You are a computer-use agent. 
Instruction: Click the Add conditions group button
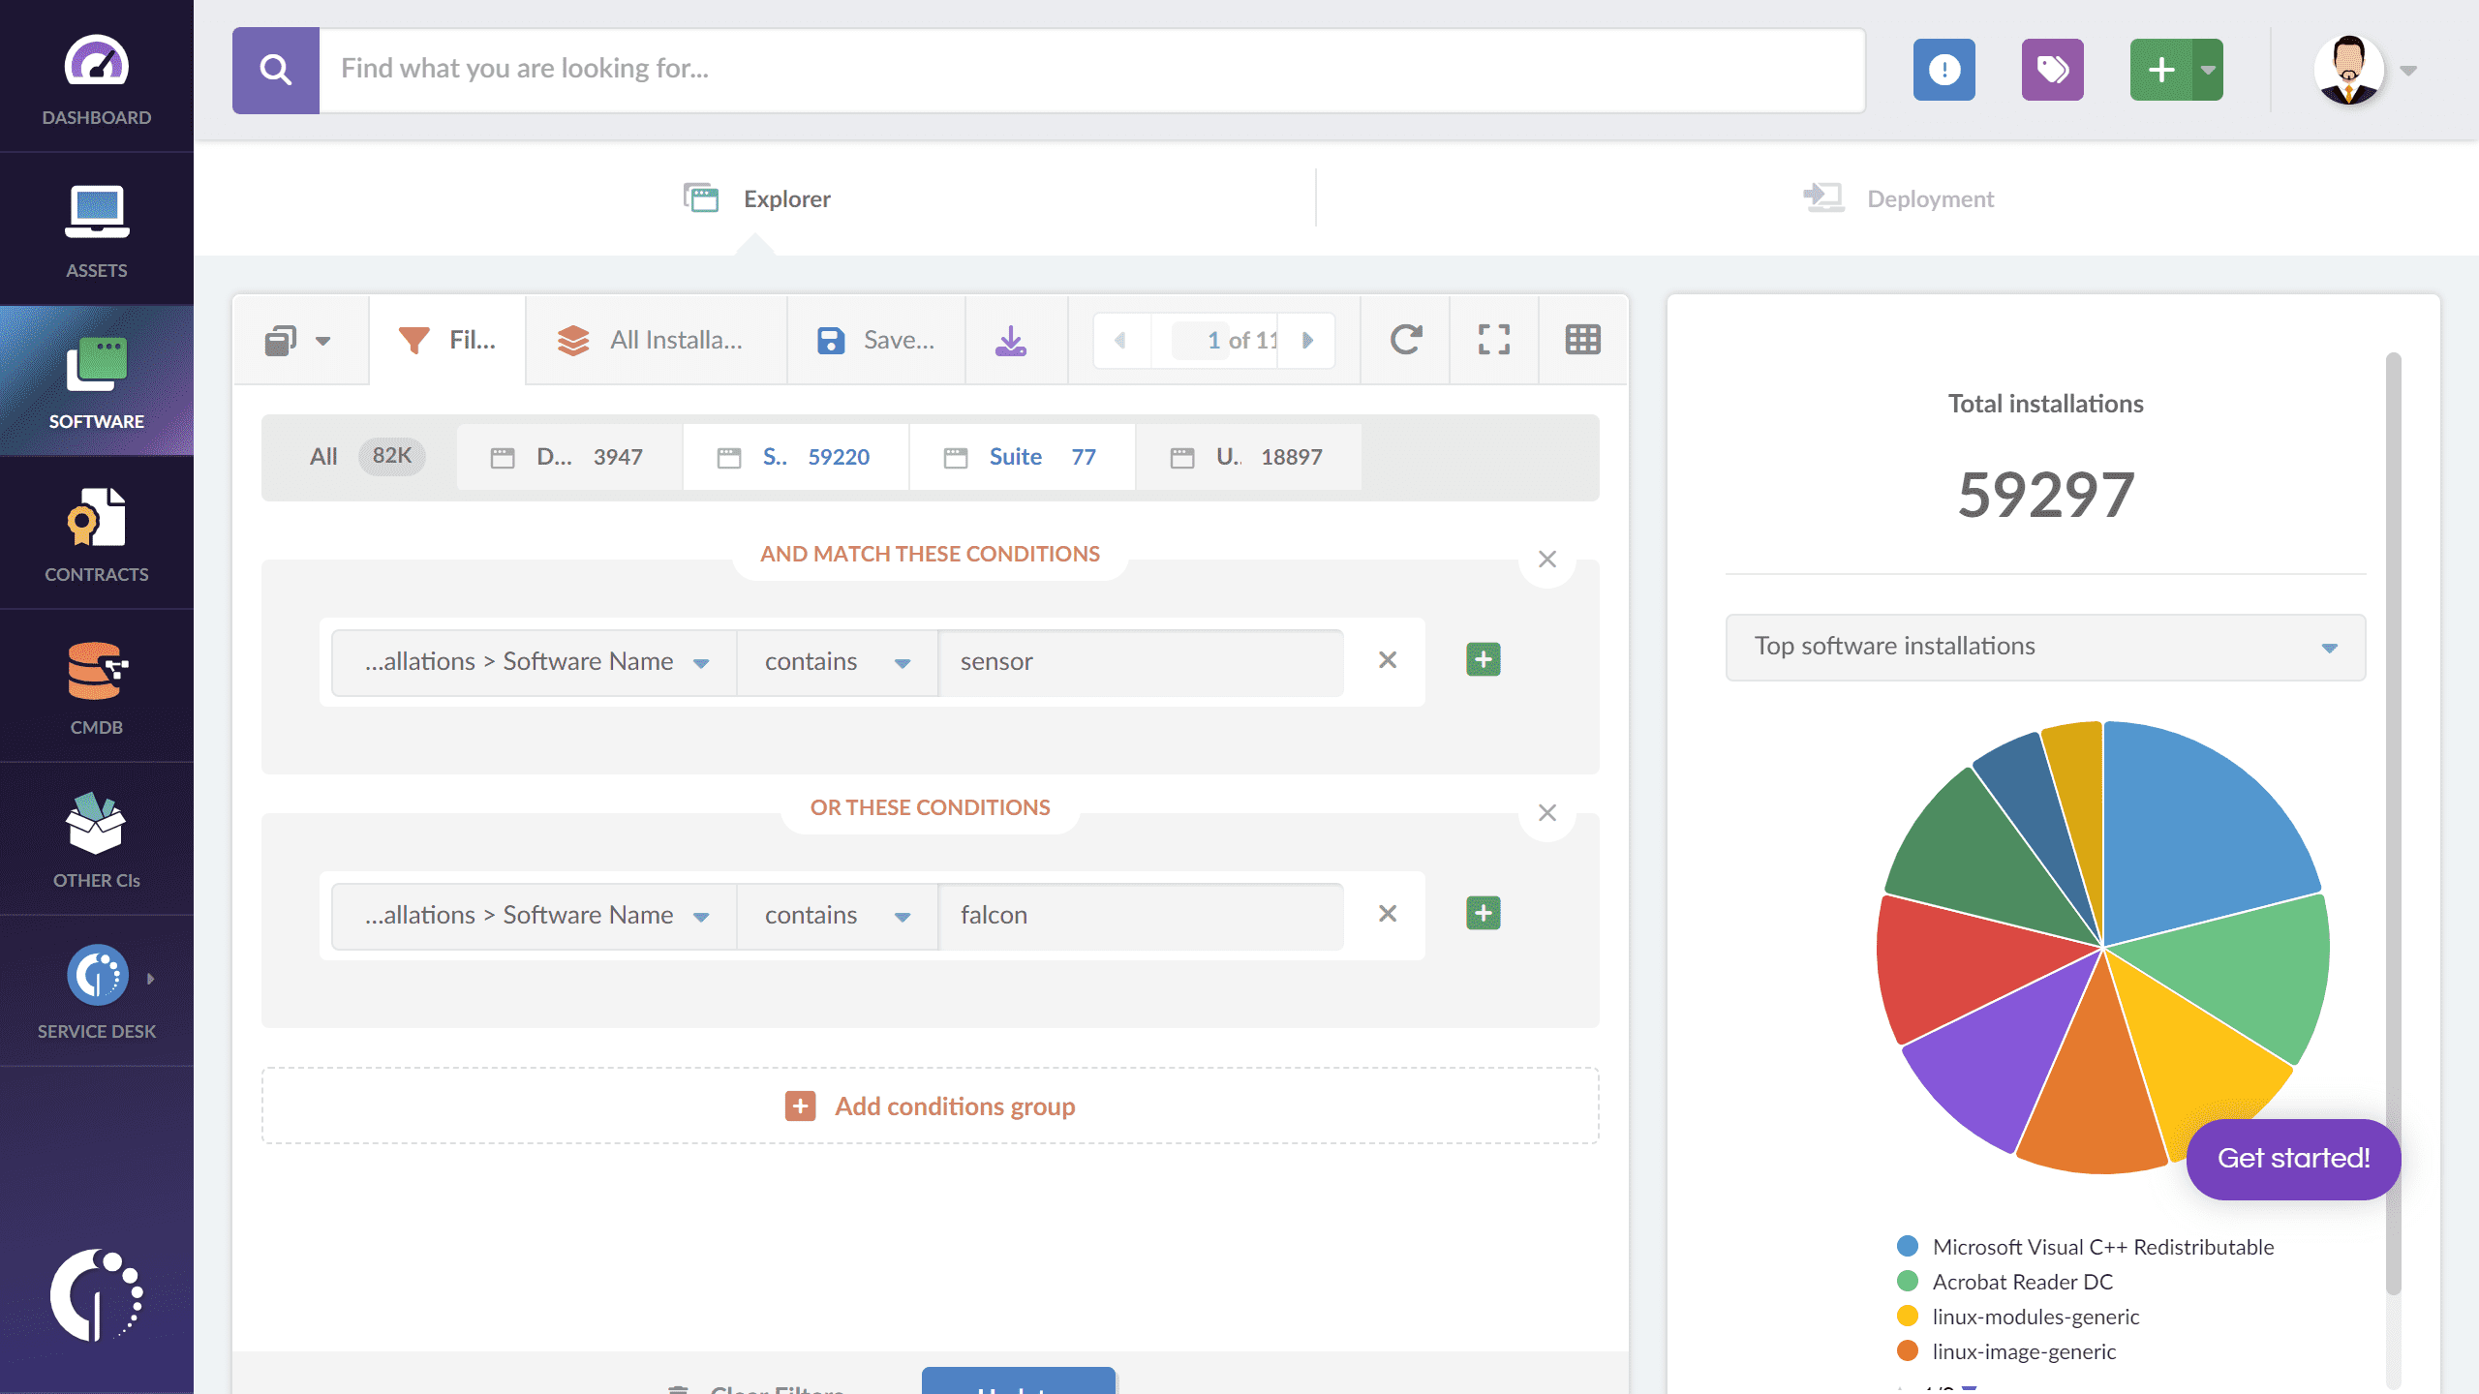pyautogui.click(x=930, y=1106)
